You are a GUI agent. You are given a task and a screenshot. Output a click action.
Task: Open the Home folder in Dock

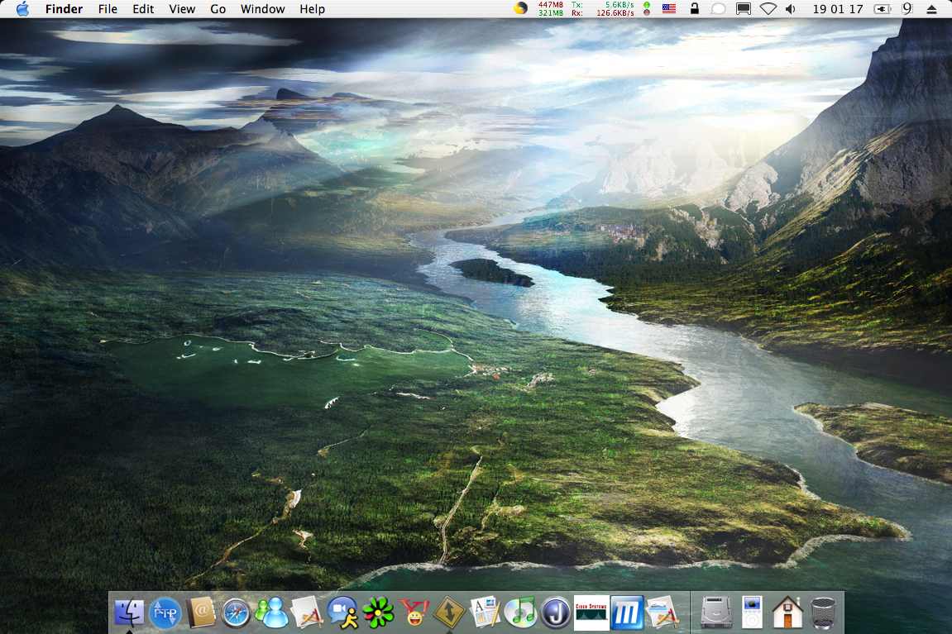(x=787, y=613)
